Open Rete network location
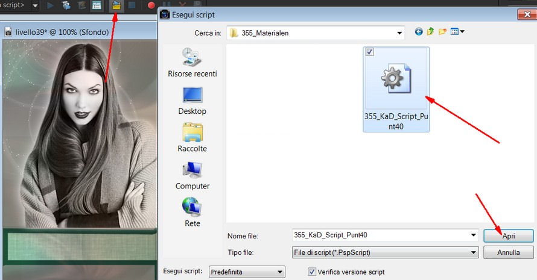537x280 pixels. tap(192, 213)
